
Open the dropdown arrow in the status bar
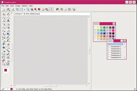click(17, 89)
